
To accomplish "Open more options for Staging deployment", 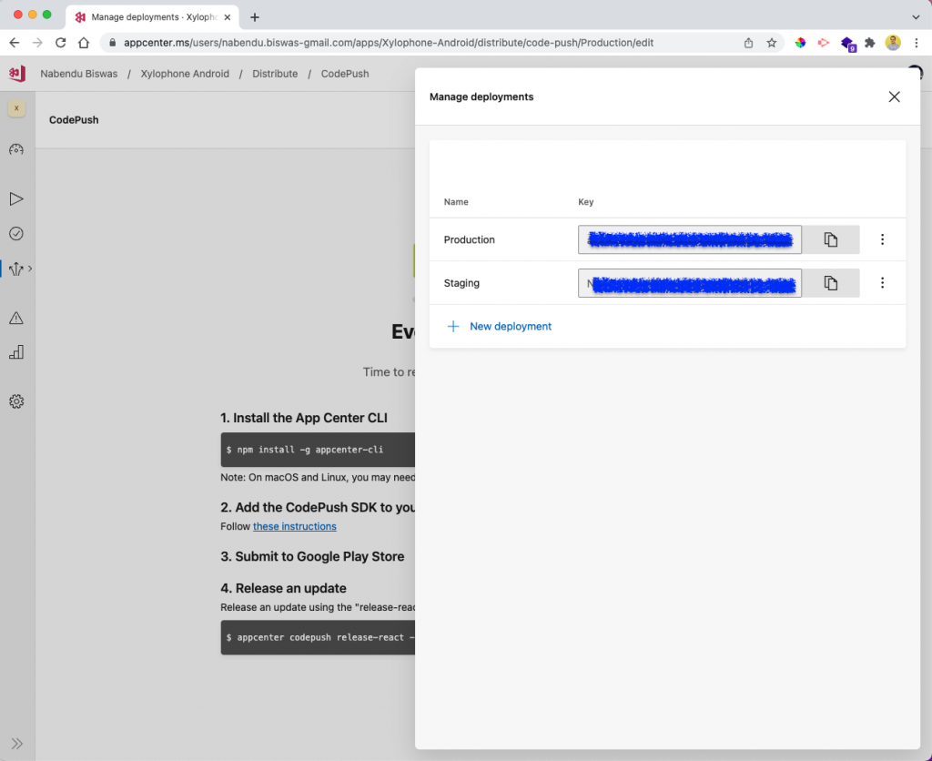I will 882,283.
